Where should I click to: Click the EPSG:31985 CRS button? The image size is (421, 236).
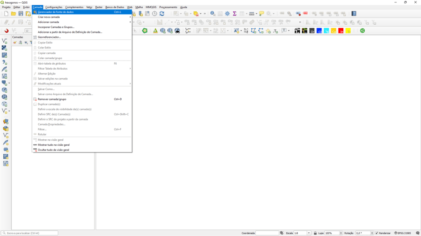(402, 233)
